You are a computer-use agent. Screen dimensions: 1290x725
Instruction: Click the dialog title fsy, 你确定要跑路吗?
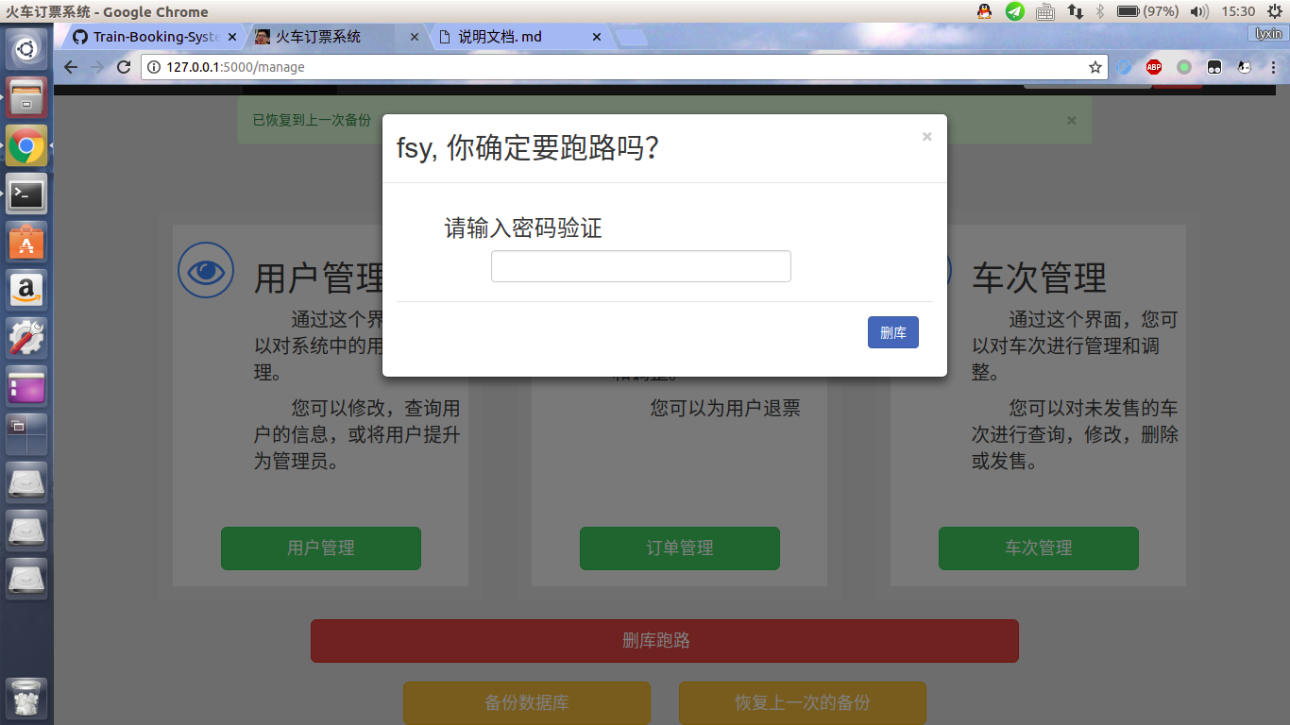point(527,148)
